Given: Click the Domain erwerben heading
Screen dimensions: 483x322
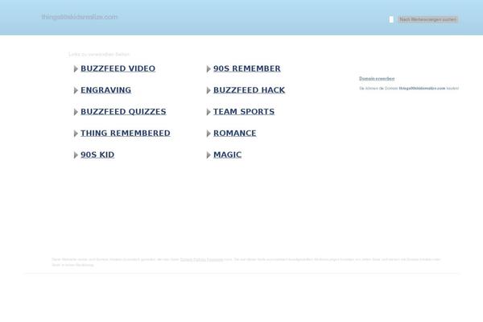Looking at the screenshot, I should click(x=377, y=79).
